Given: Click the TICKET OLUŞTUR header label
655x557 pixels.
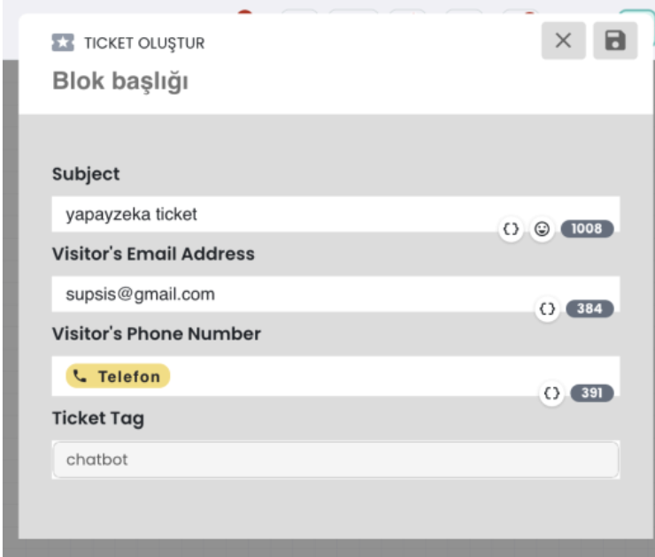Looking at the screenshot, I should 144,43.
